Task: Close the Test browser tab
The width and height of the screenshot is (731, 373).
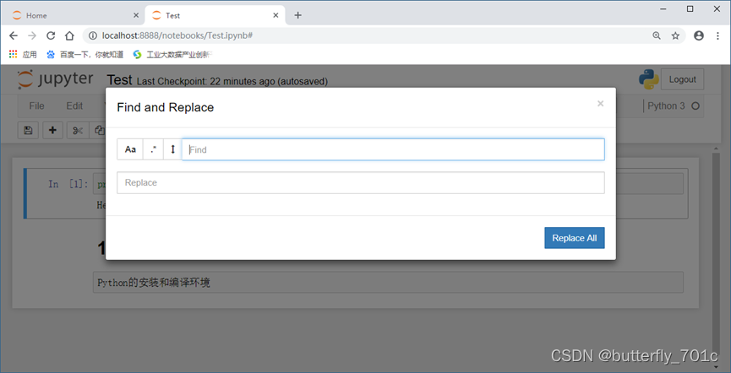Action: 275,15
